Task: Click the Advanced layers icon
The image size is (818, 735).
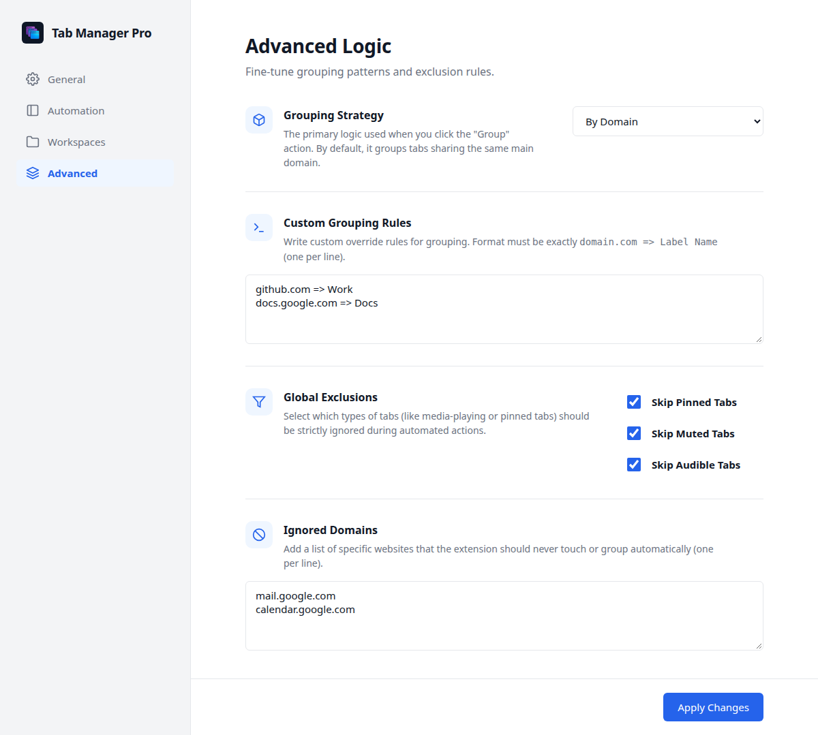Action: pyautogui.click(x=33, y=173)
